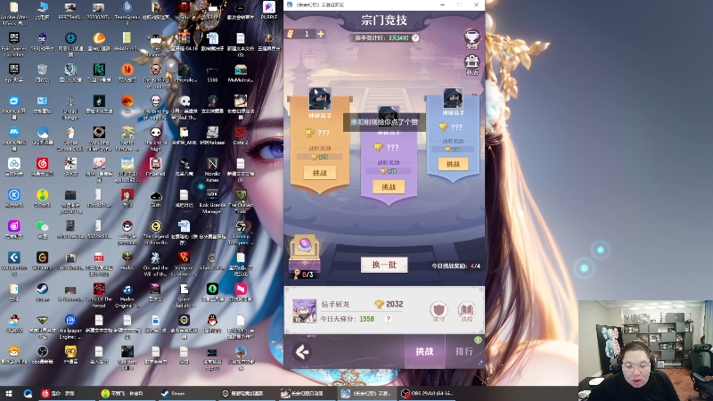Click the help icon beside 今日天梯分
This screenshot has height=401, width=713.
pos(389,319)
